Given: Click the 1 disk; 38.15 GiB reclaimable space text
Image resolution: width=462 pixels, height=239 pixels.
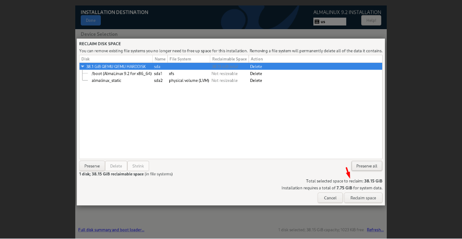Looking at the screenshot, I should (x=126, y=174).
